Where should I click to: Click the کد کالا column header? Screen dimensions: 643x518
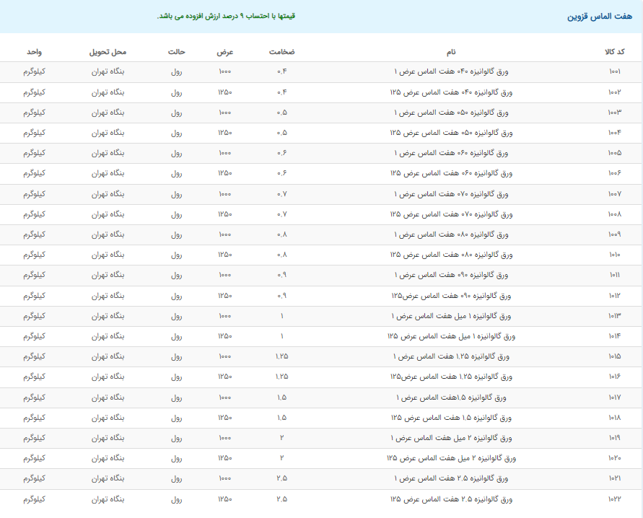[614, 52]
